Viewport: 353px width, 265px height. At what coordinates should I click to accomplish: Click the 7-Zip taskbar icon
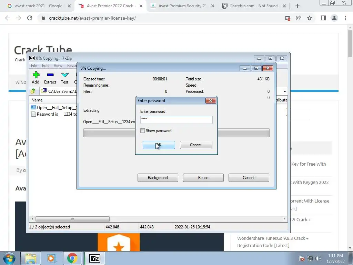(94, 258)
